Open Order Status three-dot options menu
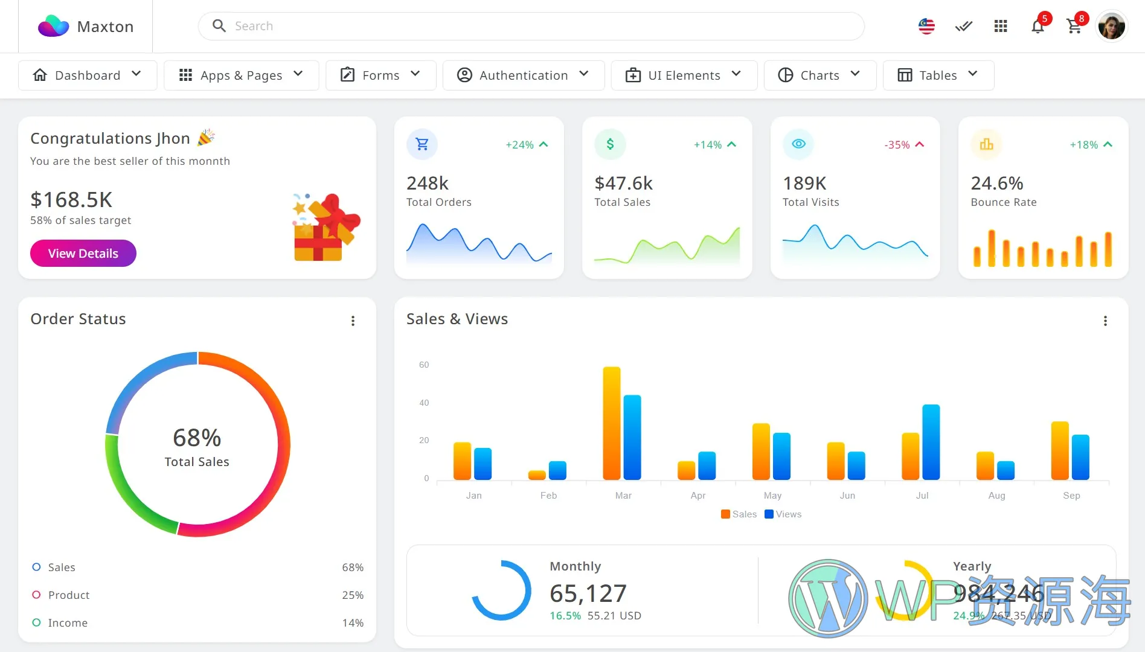Image resolution: width=1145 pixels, height=652 pixels. 353,321
